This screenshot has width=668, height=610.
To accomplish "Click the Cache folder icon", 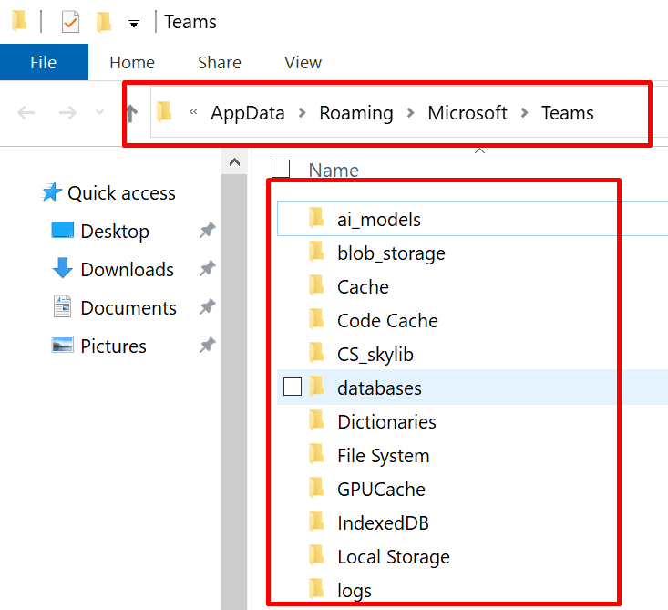I will point(316,284).
